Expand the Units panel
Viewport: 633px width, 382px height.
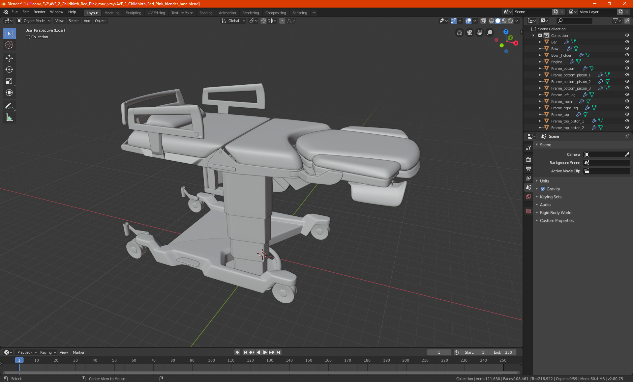(x=544, y=181)
